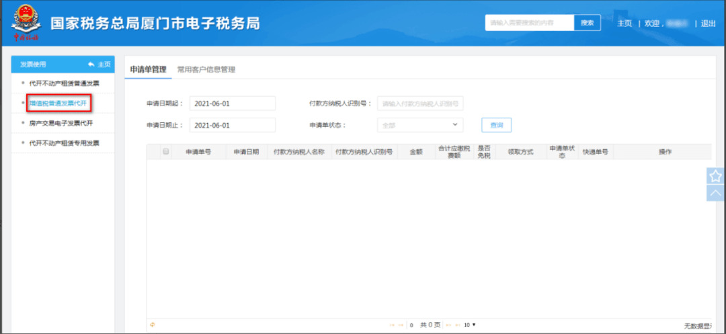Screen dimensions: 726x334
Task: Click the star favorites icon on right edge
Action: click(715, 176)
